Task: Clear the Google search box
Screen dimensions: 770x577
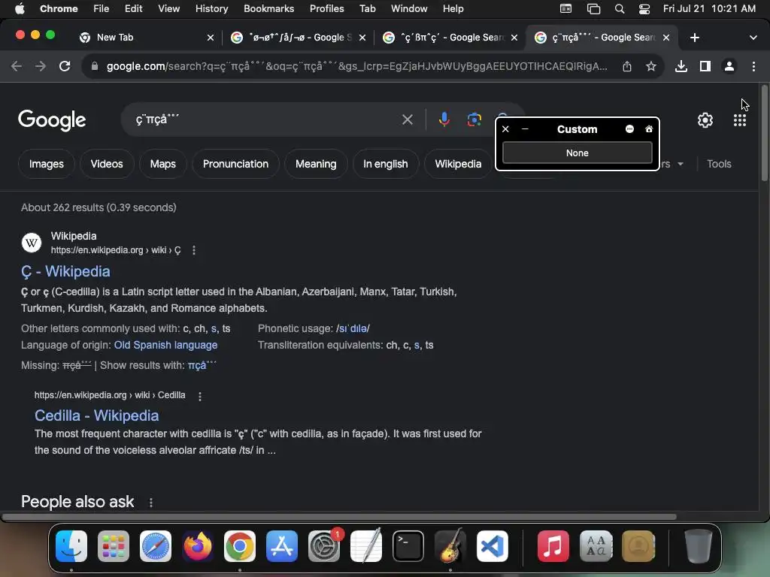Action: [x=407, y=119]
